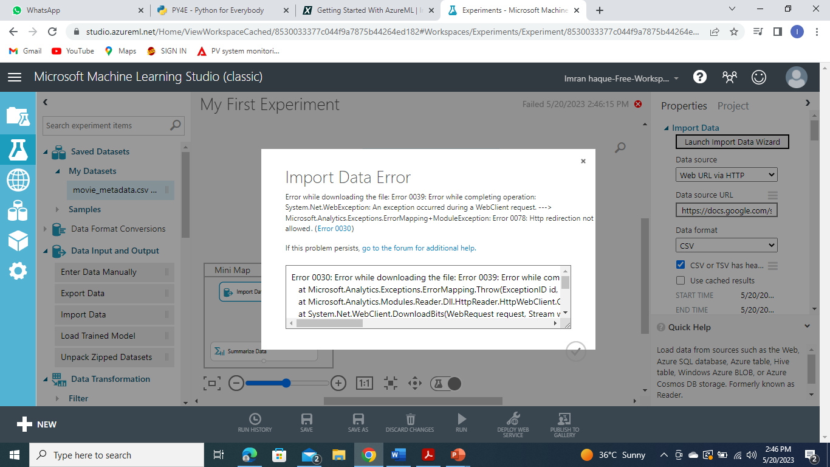Select the Enter Data Manually module
This screenshot has height=467, width=830.
114,272
